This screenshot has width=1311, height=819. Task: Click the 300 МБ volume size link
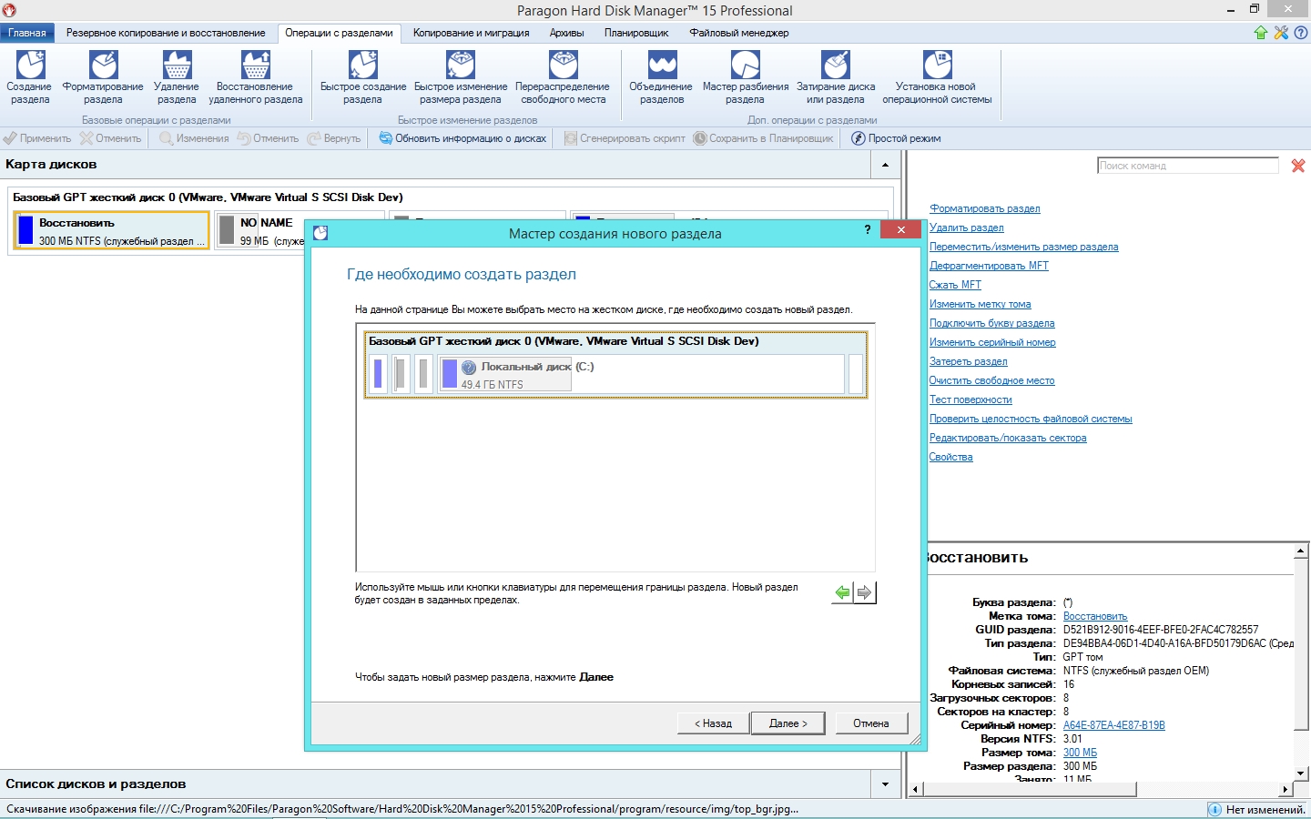[1080, 753]
